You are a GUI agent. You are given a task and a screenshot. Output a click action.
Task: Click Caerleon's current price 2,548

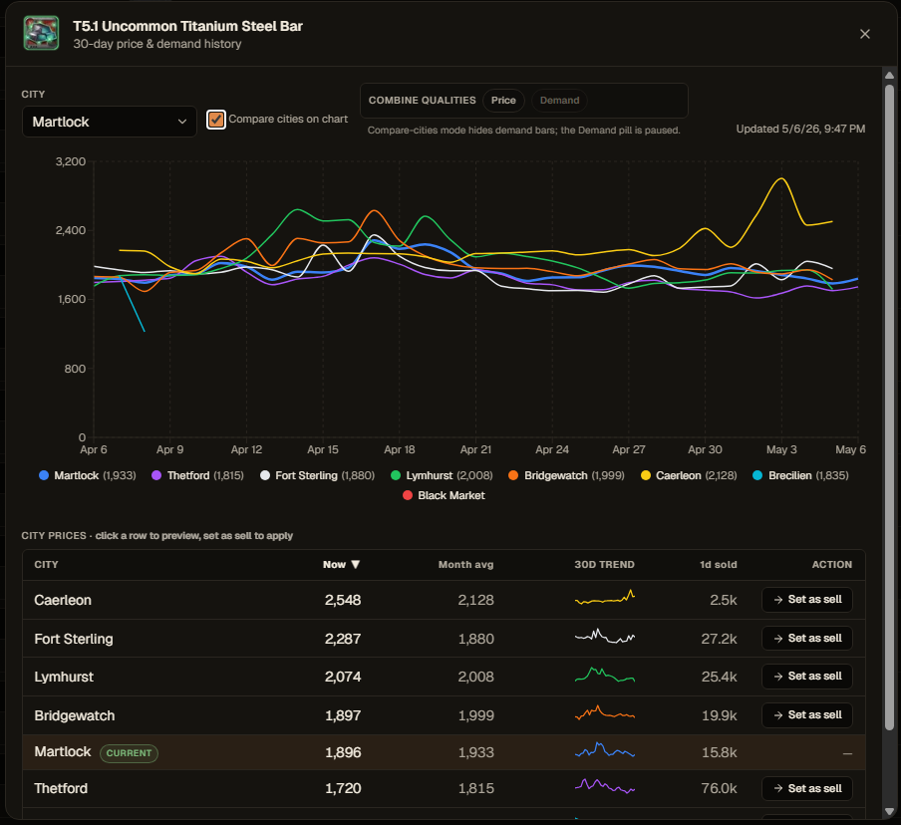(x=343, y=600)
